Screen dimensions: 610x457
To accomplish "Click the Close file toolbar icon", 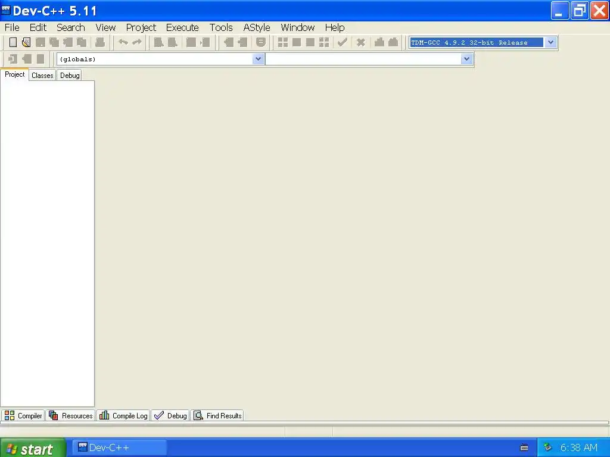I will pyautogui.click(x=68, y=42).
